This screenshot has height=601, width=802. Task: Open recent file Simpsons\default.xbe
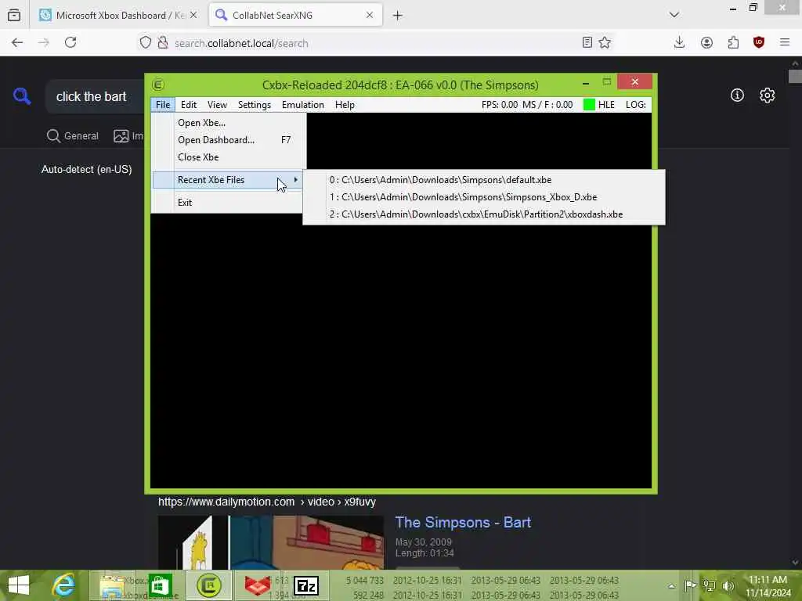click(484, 180)
